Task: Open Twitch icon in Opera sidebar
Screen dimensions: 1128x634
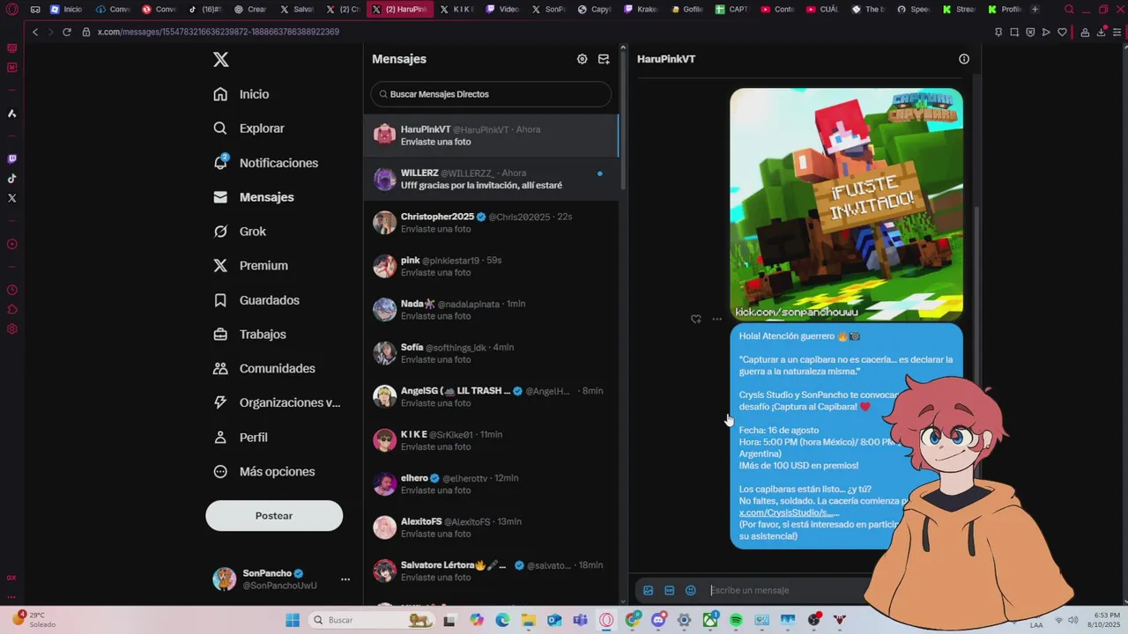Action: click(x=11, y=159)
